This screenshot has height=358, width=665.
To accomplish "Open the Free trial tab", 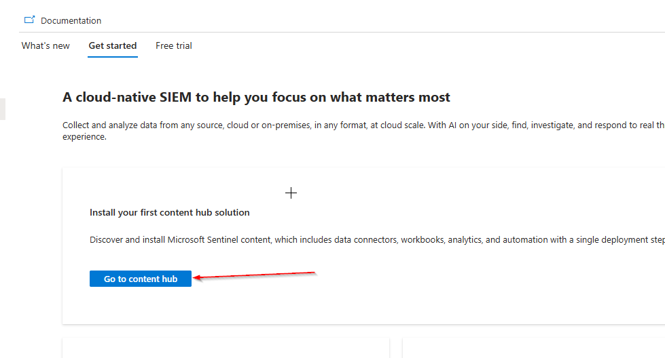I will [174, 46].
